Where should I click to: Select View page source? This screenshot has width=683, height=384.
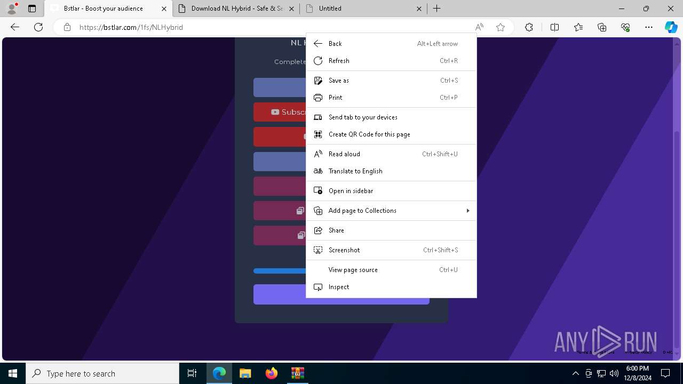[391, 270]
